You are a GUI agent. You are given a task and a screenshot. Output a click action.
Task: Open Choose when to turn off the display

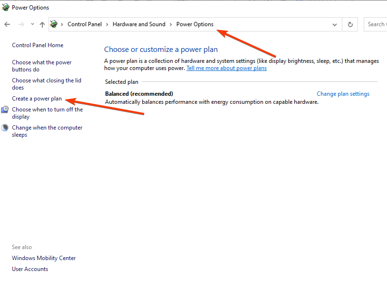pos(48,113)
